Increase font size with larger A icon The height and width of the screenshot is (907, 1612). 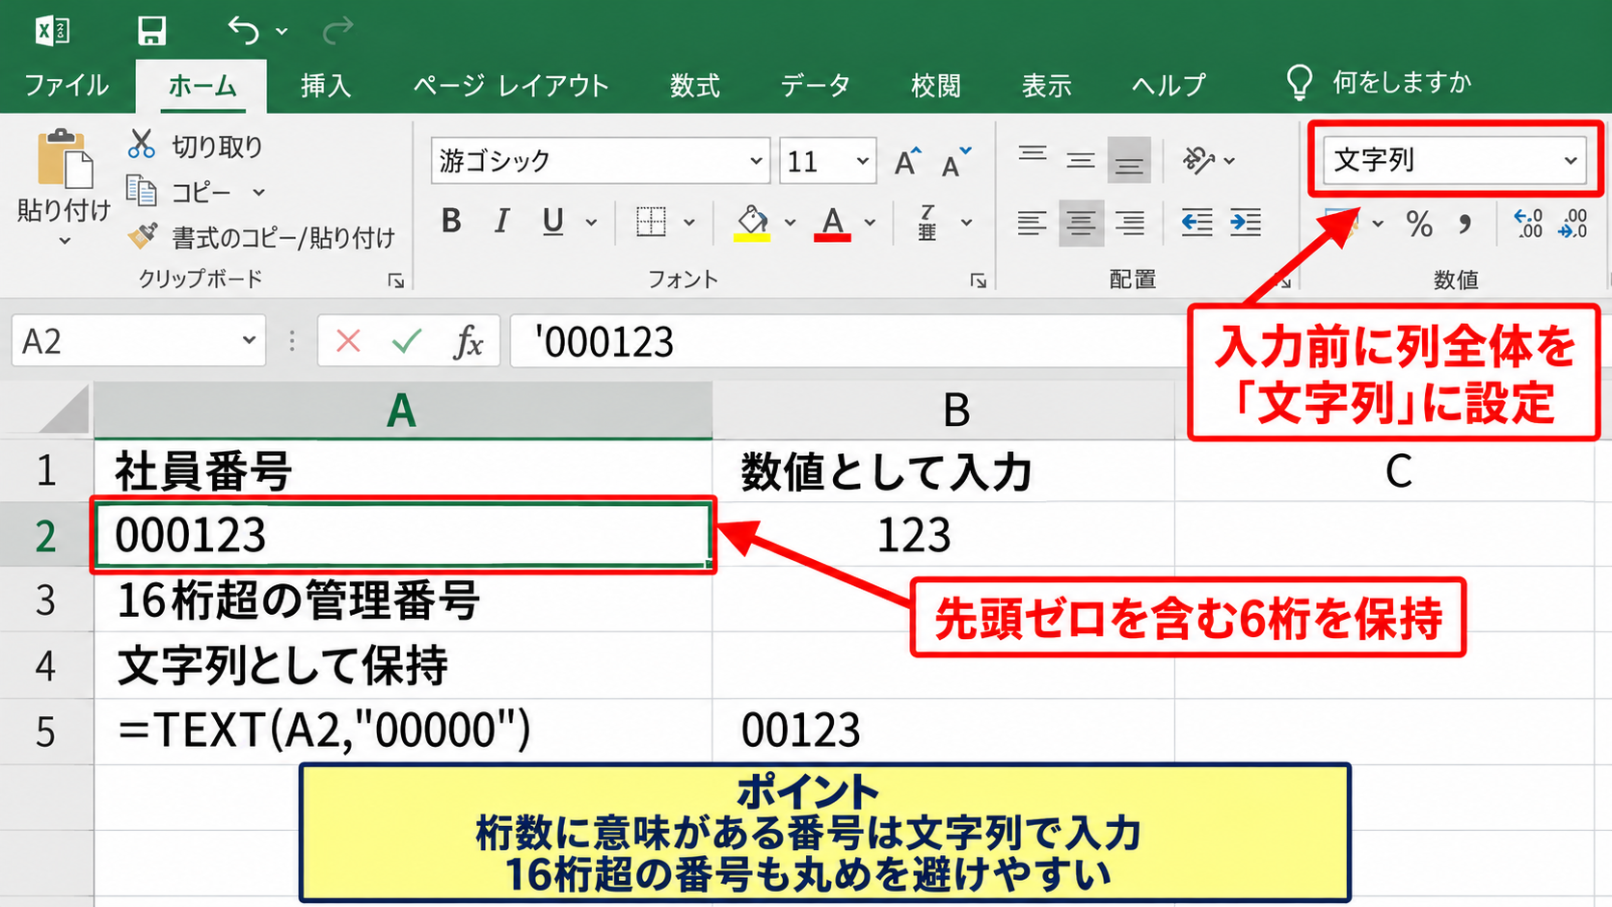point(906,161)
